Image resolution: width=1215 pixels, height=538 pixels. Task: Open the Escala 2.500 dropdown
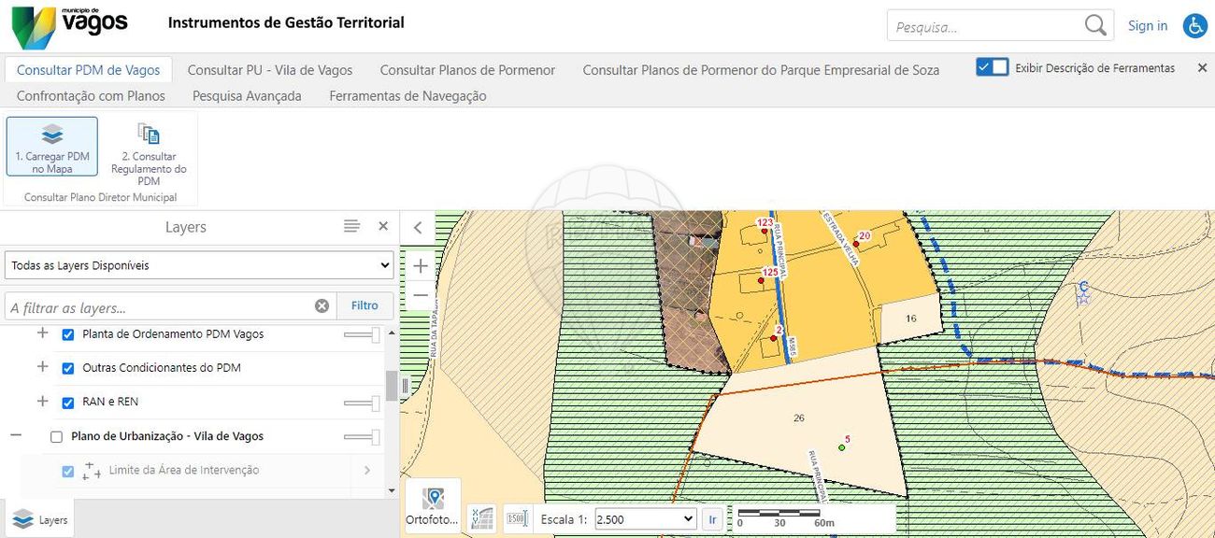click(646, 518)
